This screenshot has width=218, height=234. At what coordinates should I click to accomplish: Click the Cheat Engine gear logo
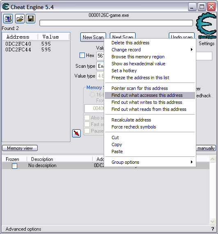pos(207,26)
